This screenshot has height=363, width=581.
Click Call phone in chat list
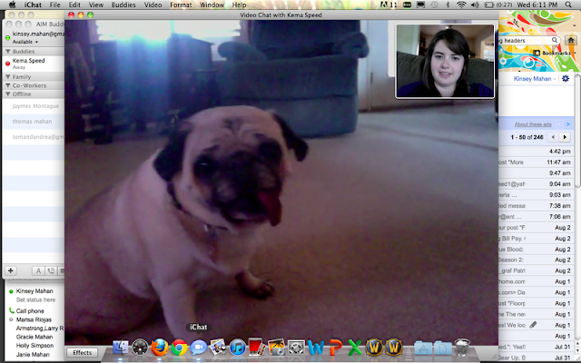(x=30, y=310)
